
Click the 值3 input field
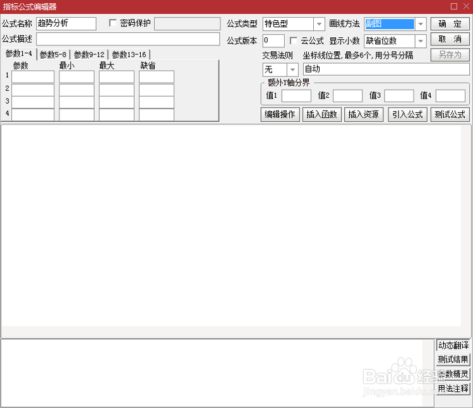point(398,95)
